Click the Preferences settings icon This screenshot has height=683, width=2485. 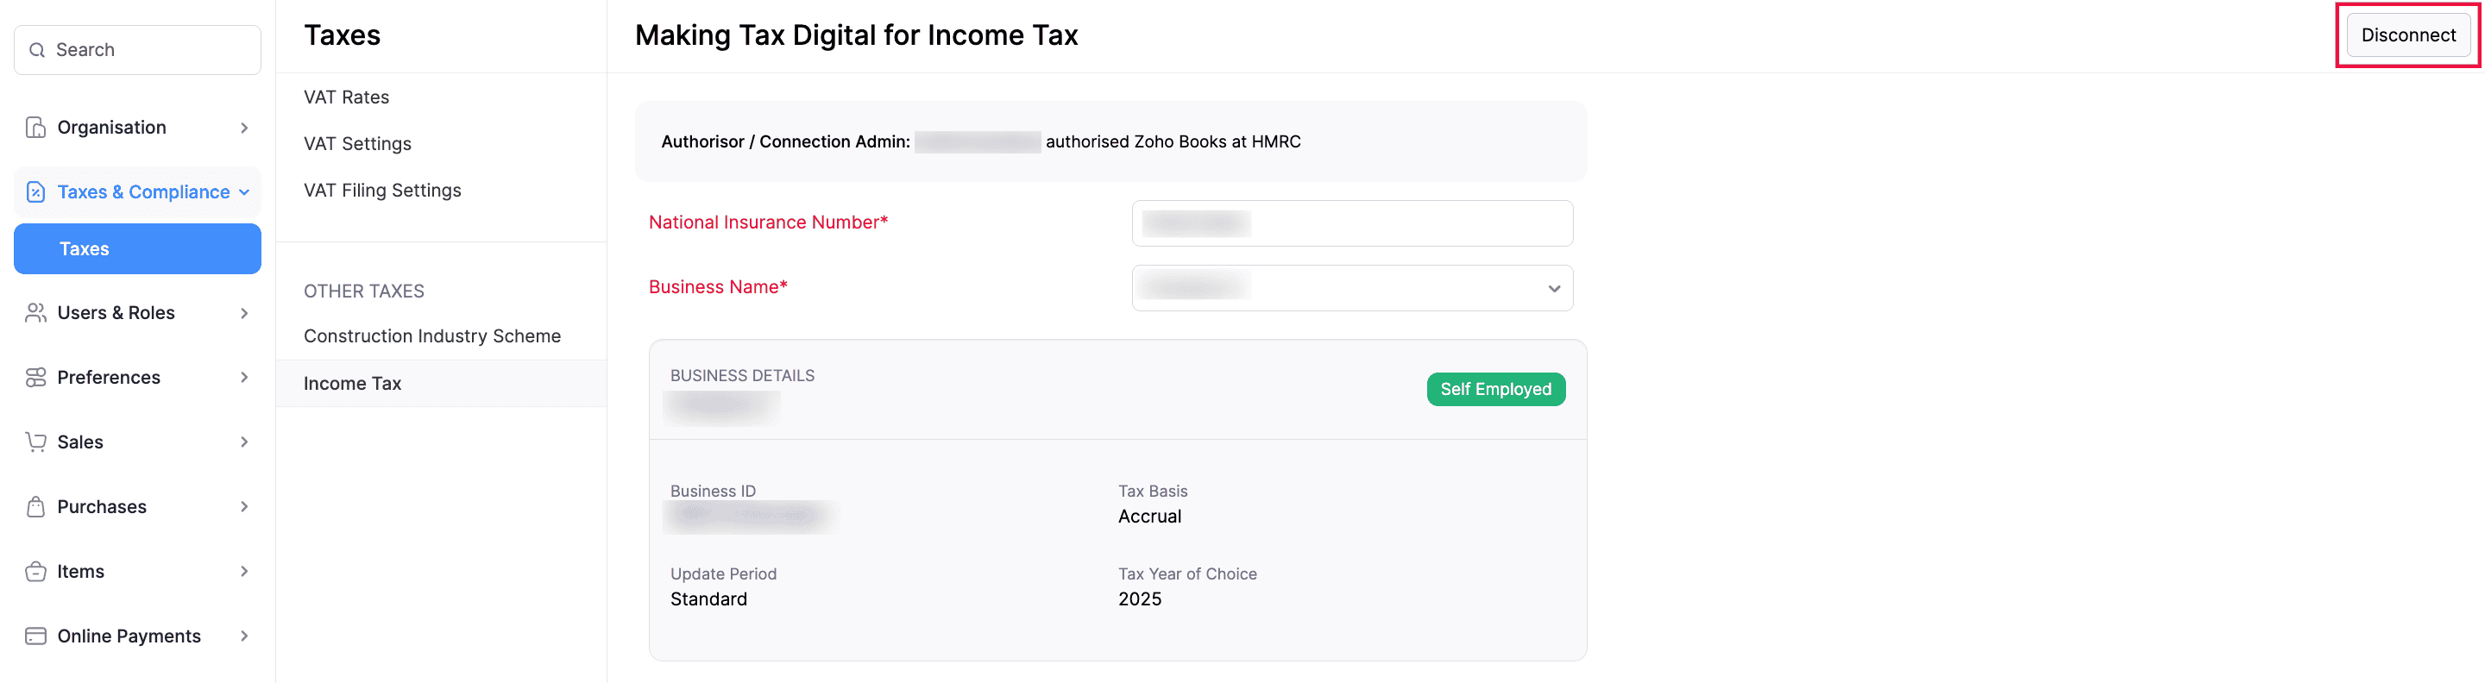tap(35, 376)
